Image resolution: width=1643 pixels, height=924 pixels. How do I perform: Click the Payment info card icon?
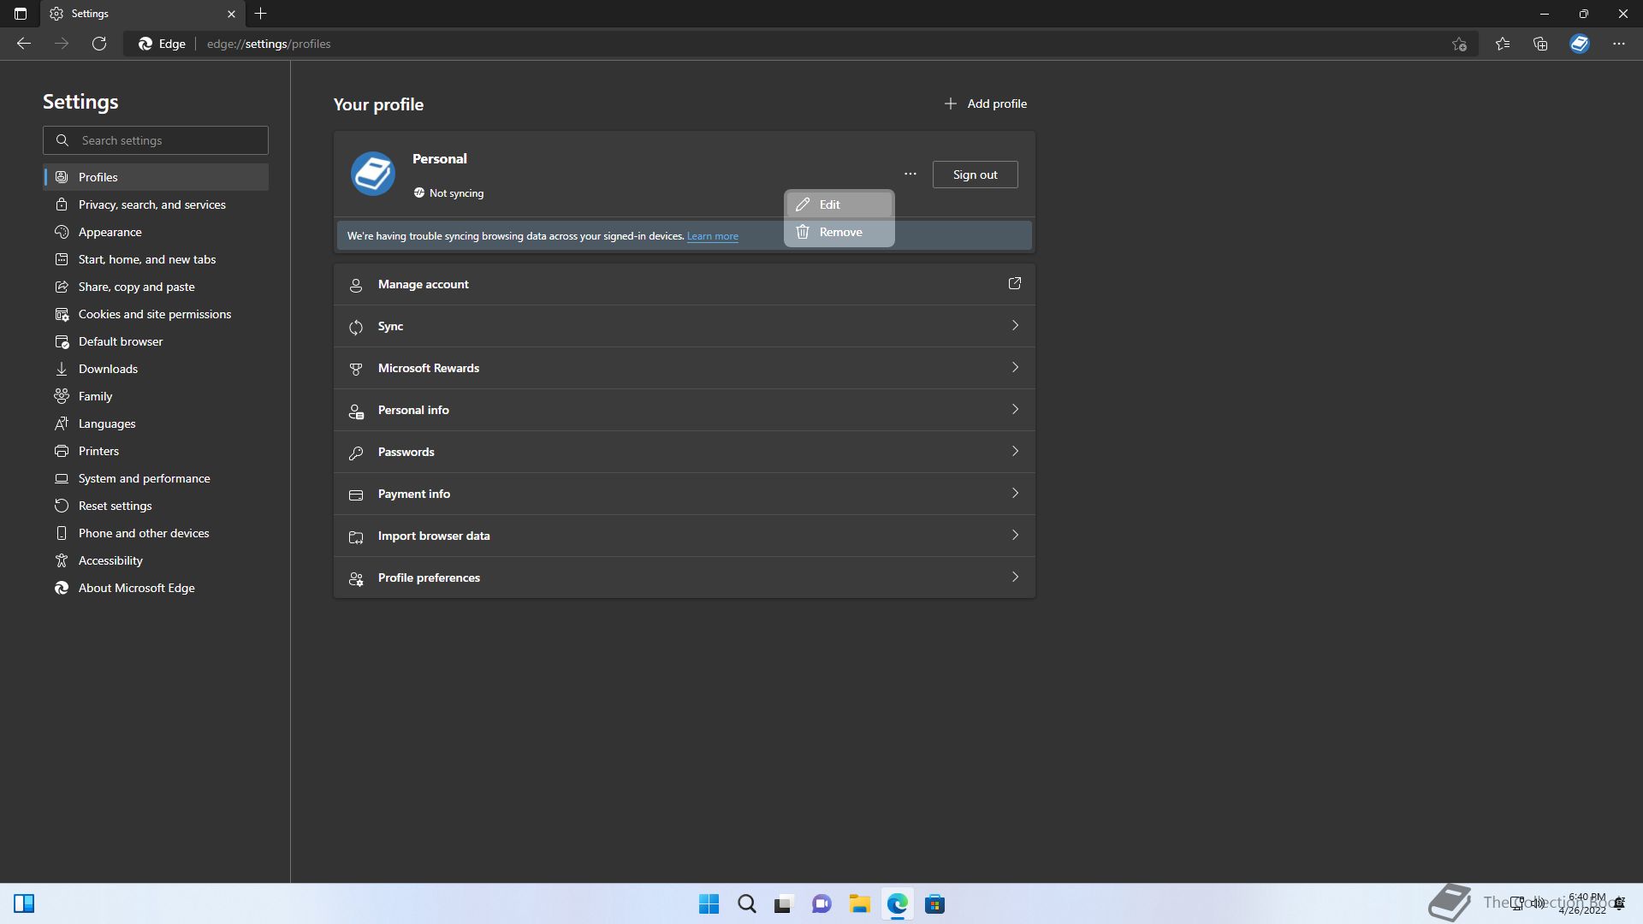(356, 495)
